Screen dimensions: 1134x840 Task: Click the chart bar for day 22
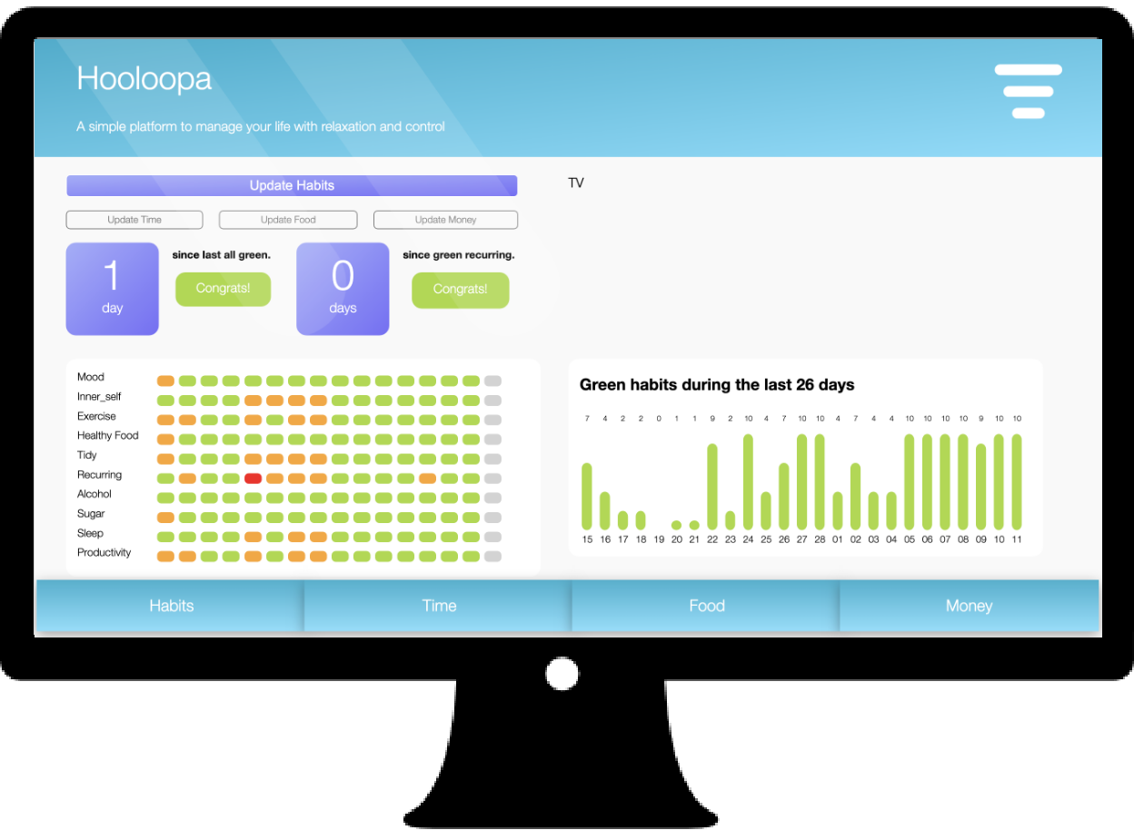[712, 487]
